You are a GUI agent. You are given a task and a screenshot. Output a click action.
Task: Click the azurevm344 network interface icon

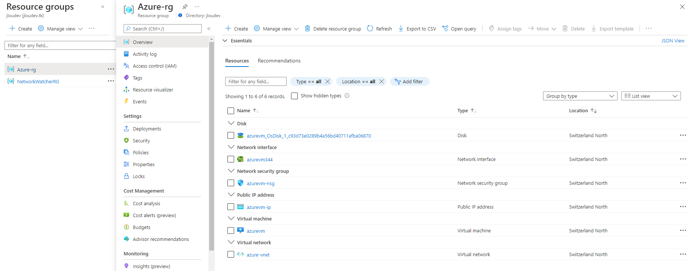coord(240,159)
